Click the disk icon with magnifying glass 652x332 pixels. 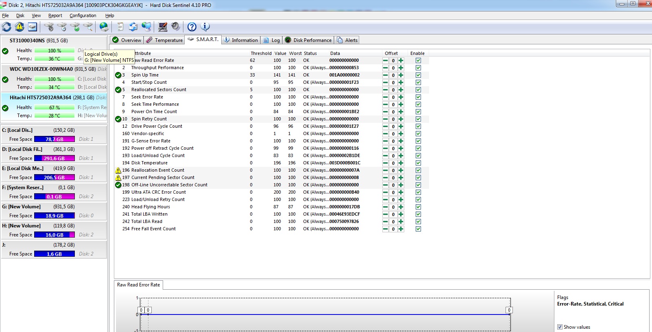point(88,27)
